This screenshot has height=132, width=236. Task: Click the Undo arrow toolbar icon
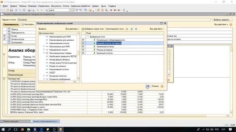tap(38, 10)
